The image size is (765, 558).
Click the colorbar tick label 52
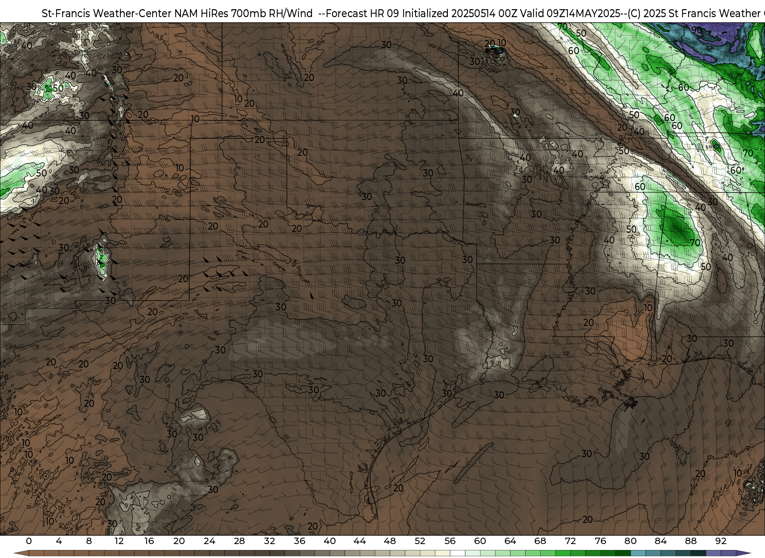pyautogui.click(x=420, y=541)
